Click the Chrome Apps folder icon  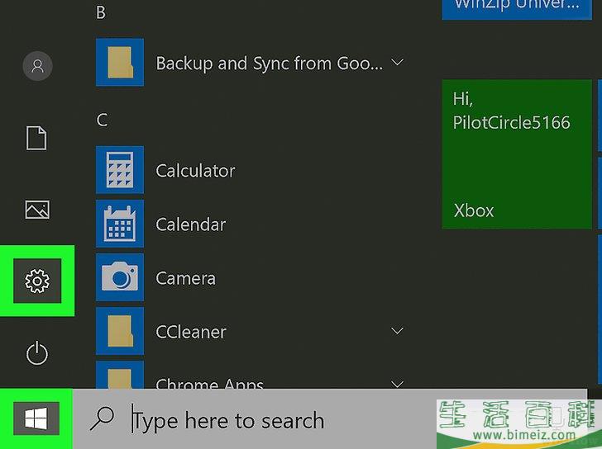[x=120, y=376]
